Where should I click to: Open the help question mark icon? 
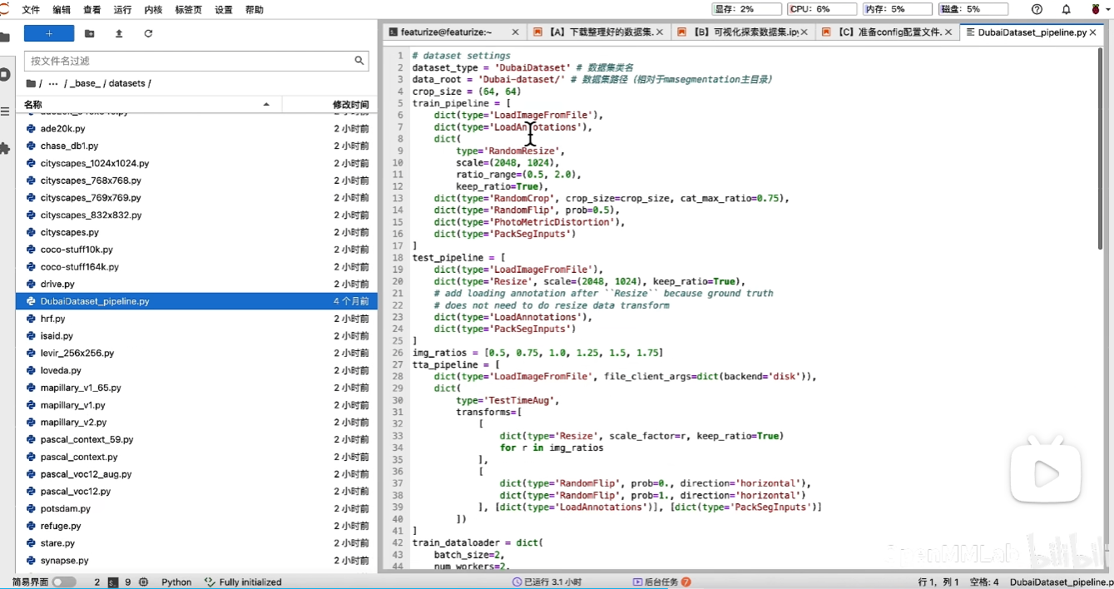[x=1037, y=9]
